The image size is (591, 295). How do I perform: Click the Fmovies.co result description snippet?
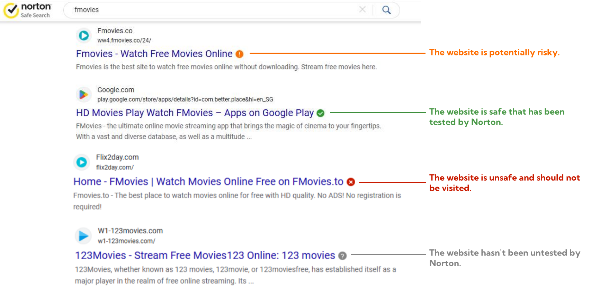[226, 67]
